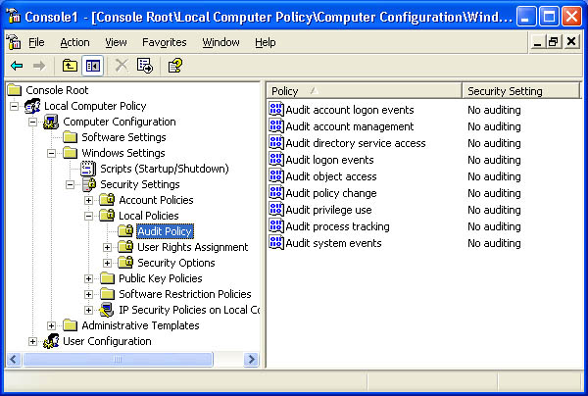Click the Local Computer Policy icon

[x=32, y=106]
